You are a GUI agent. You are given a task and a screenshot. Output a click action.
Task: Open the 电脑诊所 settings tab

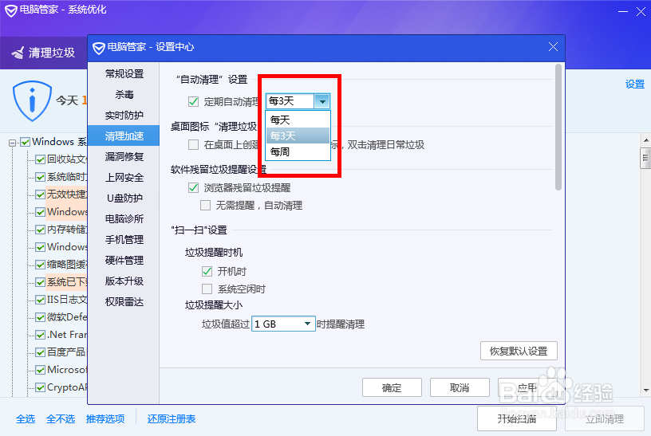pyautogui.click(x=124, y=218)
